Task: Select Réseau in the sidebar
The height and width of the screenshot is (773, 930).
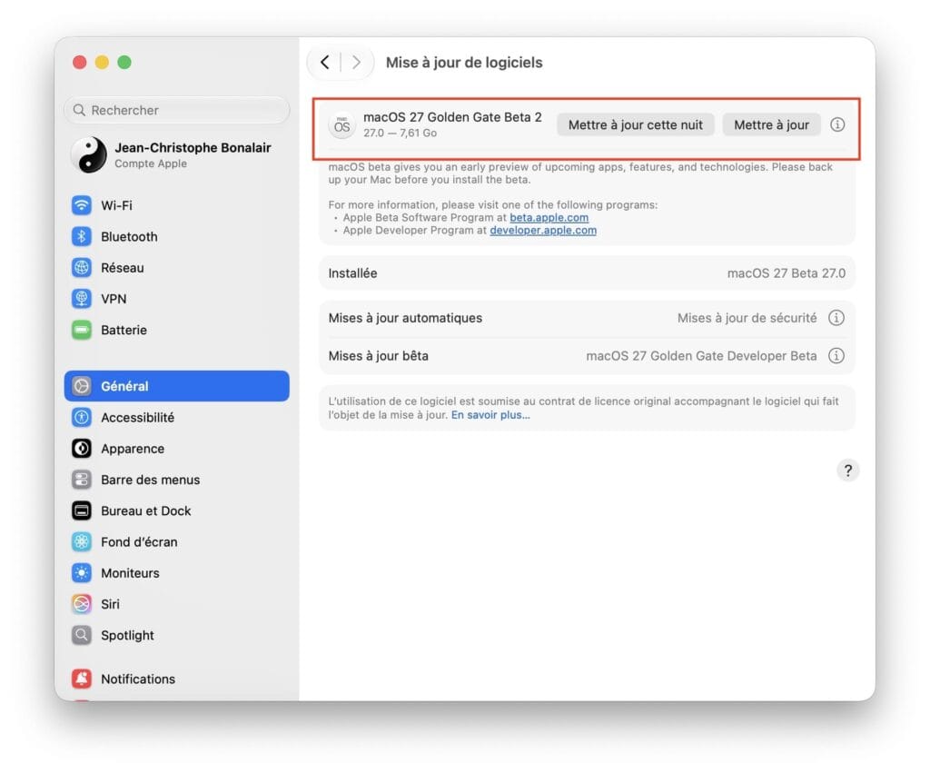Action: pos(177,268)
